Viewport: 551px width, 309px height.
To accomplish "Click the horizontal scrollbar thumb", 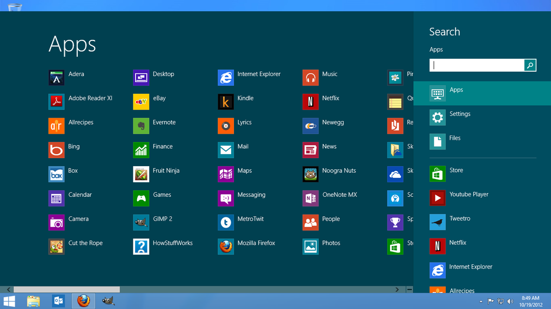I will tap(67, 290).
